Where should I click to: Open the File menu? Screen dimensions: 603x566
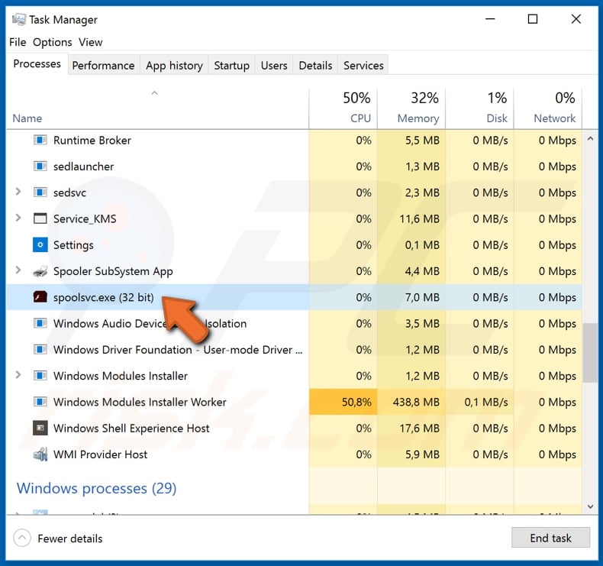pyautogui.click(x=18, y=42)
